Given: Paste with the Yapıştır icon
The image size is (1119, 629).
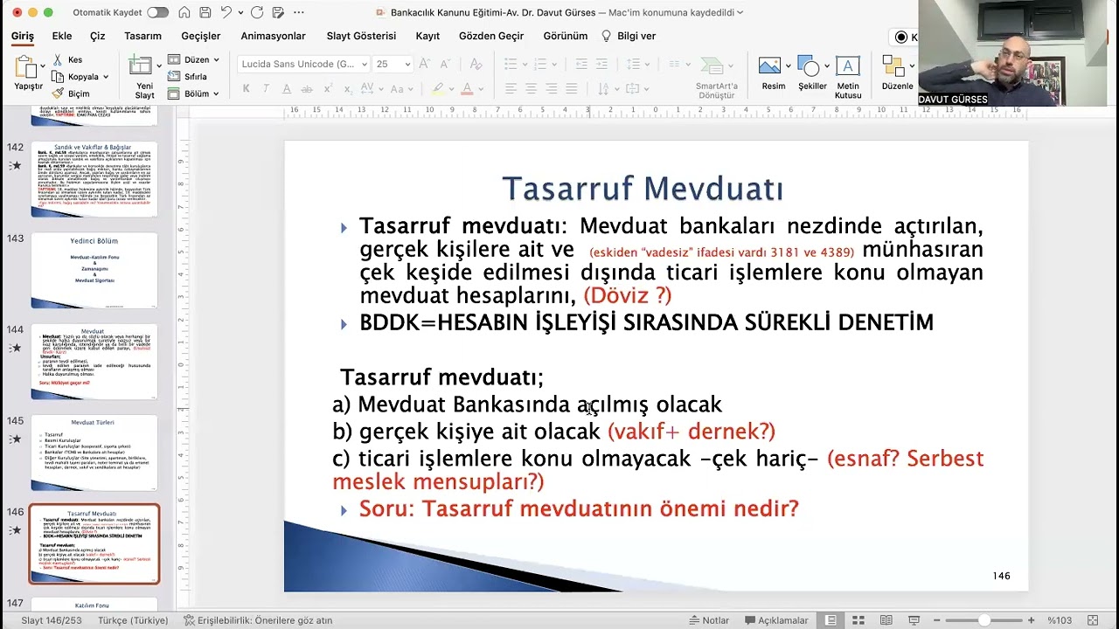Looking at the screenshot, I should point(26,67).
